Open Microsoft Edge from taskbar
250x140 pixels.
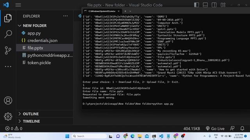(132, 136)
